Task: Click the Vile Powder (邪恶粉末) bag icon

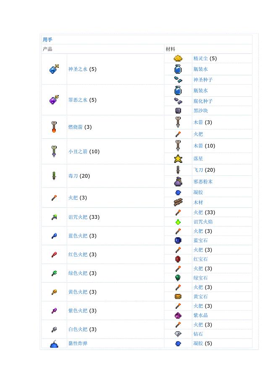Action: click(x=178, y=181)
